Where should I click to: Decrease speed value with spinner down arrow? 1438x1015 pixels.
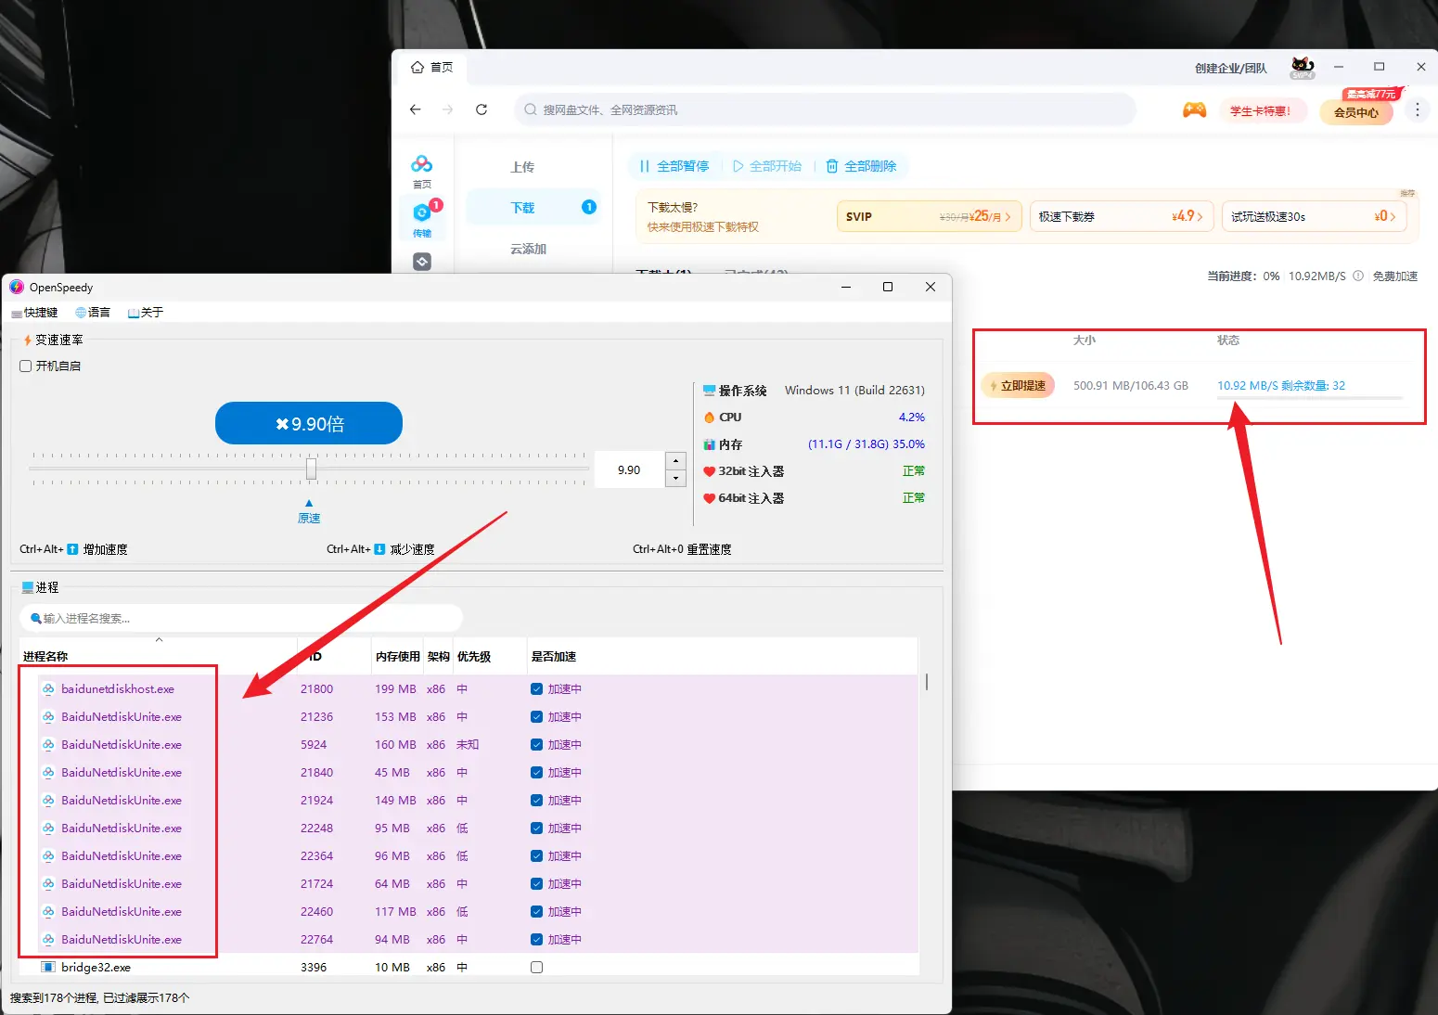(676, 479)
